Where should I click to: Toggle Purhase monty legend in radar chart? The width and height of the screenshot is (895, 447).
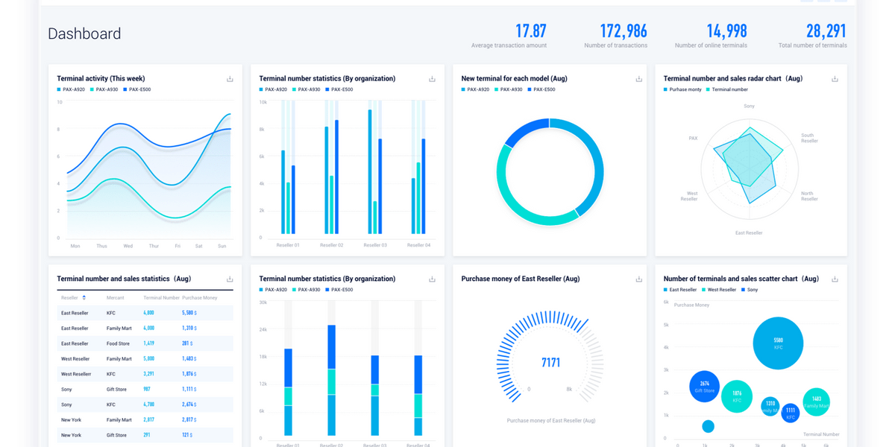pos(682,89)
